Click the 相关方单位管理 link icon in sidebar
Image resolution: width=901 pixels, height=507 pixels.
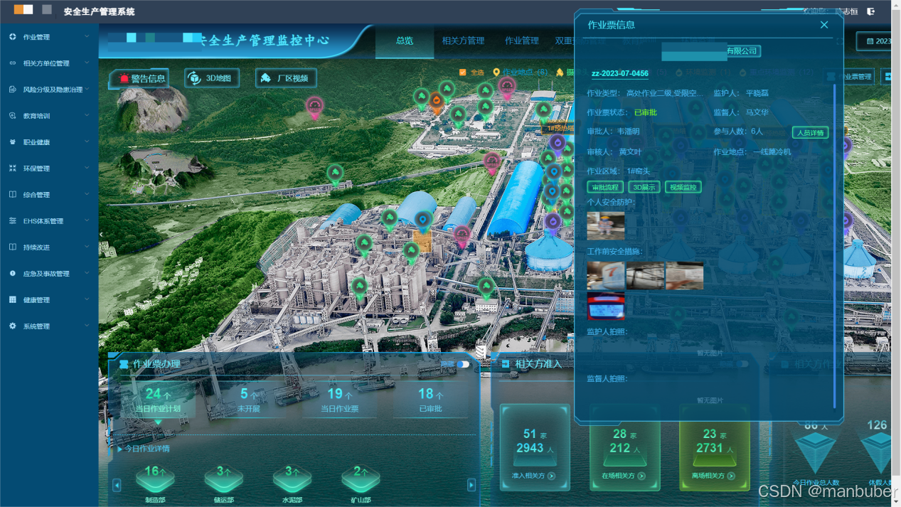13,63
